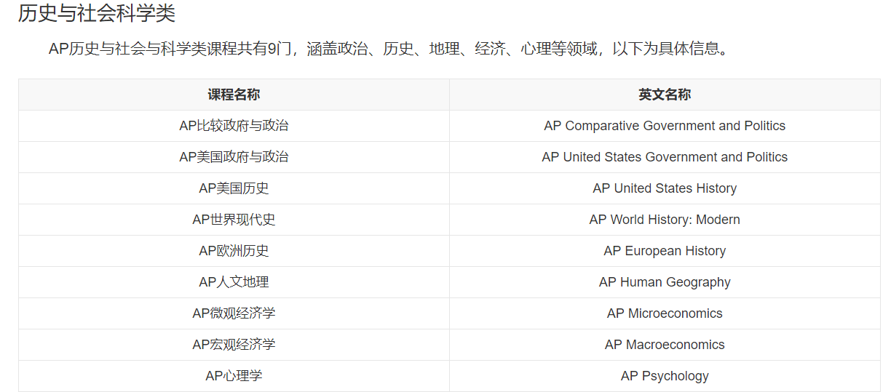Select the AP United States History cell

[x=665, y=188]
